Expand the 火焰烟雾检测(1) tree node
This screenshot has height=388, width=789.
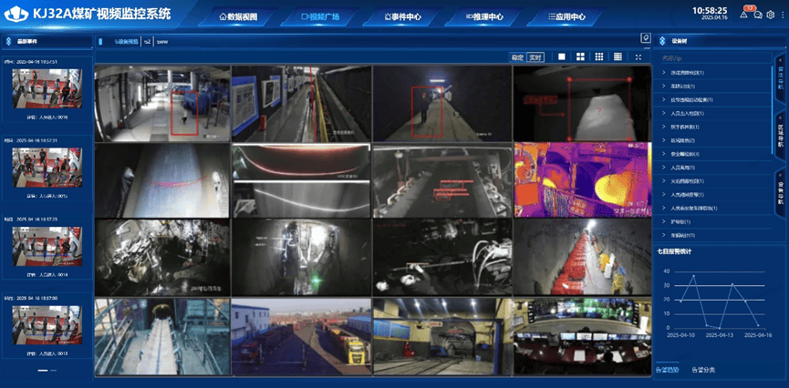pyautogui.click(x=714, y=181)
